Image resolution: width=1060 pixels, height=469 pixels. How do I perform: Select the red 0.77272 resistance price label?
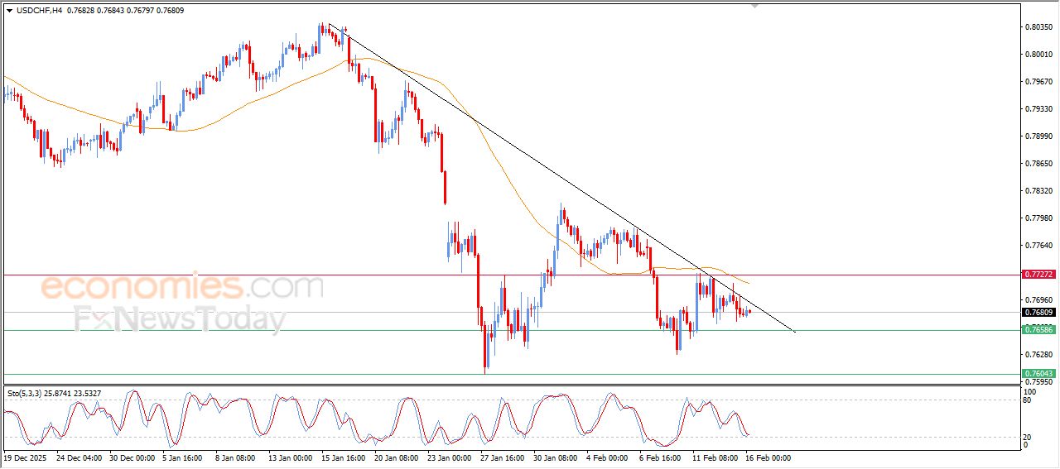[x=1038, y=274]
